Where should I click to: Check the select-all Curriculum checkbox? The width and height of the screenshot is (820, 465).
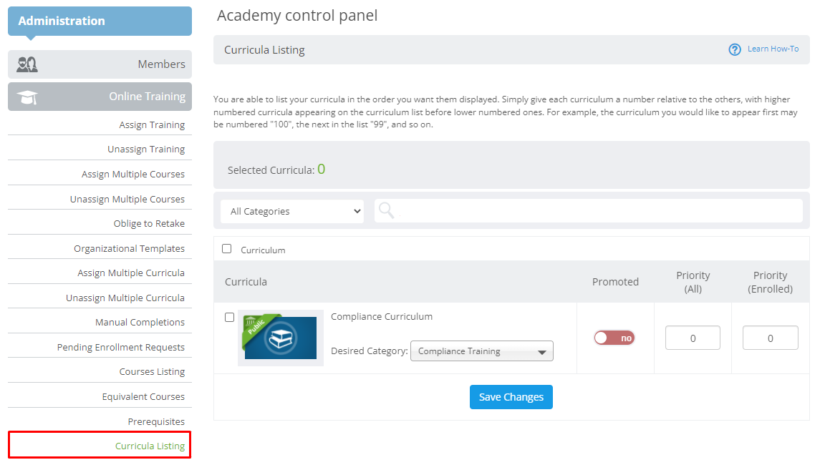click(x=226, y=249)
